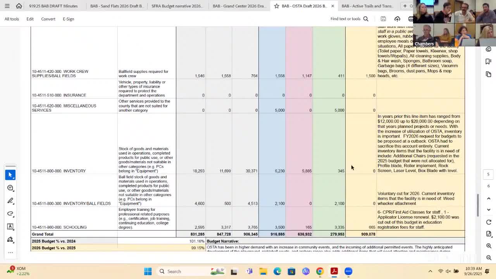
Task: Go to previous page with up chevron
Action: [x=489, y=198]
